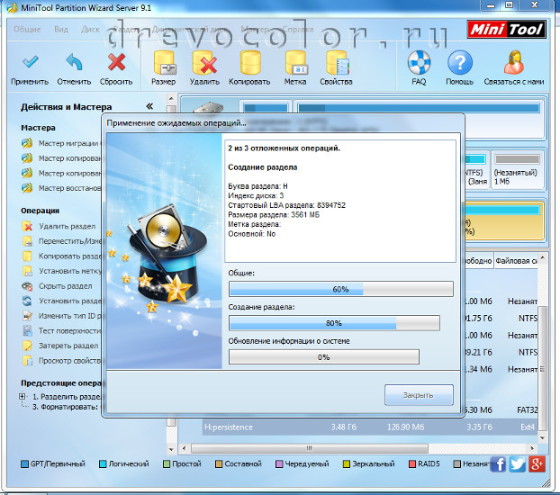Click Копировать раздел operation in sidebar
Image resolution: width=560 pixels, height=495 pixels.
click(62, 256)
